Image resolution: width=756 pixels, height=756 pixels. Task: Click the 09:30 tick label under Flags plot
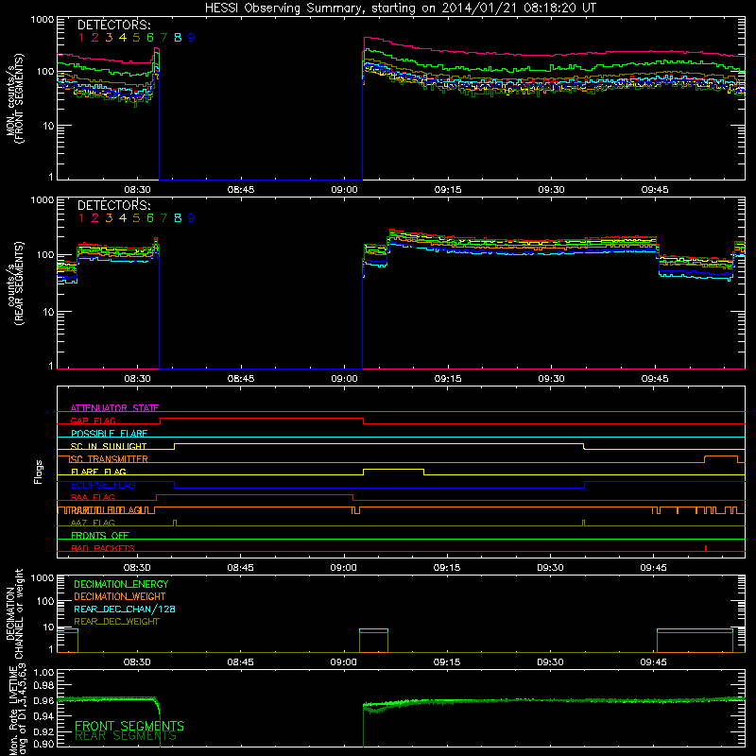(550, 568)
